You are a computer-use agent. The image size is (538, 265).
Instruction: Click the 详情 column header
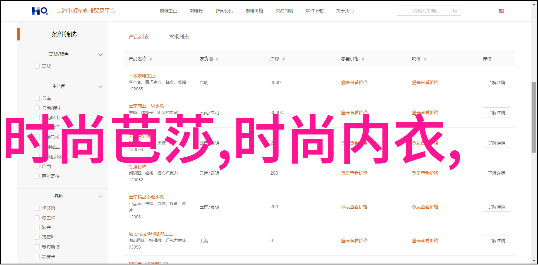tap(487, 59)
